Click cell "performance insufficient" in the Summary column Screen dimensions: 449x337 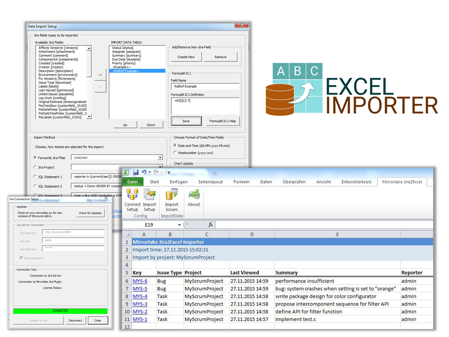337,281
